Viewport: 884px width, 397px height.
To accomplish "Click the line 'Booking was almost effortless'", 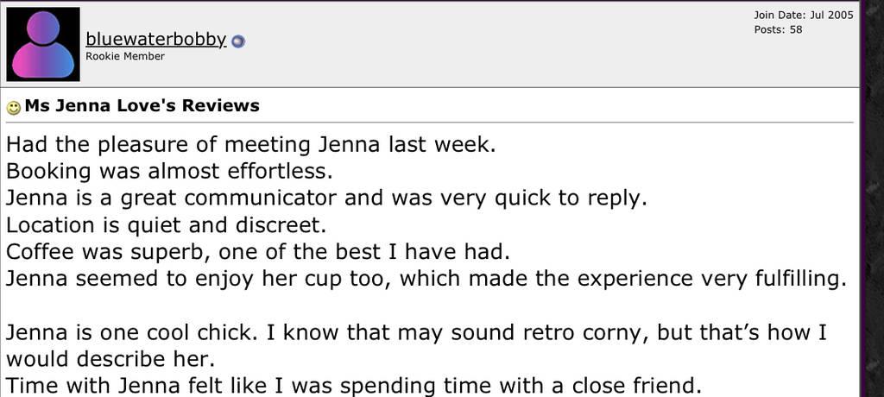I will [170, 172].
